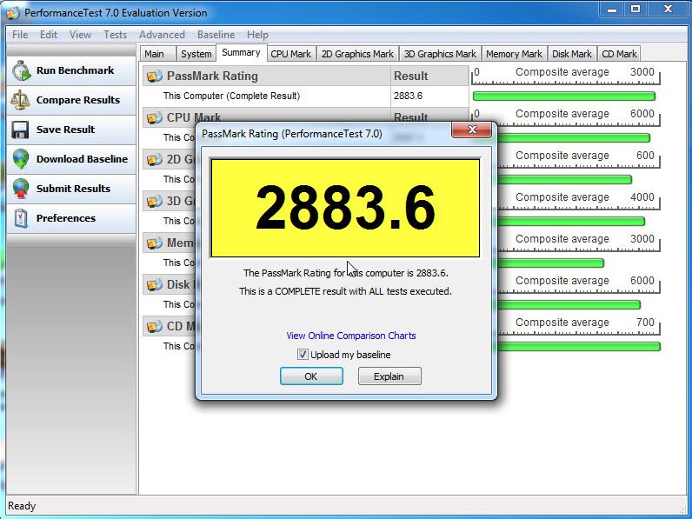This screenshot has width=692, height=519.
Task: Click the Submit Results globe icon
Action: (x=21, y=189)
